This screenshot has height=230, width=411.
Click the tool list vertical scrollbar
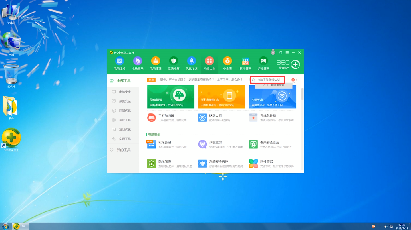tap(302, 94)
